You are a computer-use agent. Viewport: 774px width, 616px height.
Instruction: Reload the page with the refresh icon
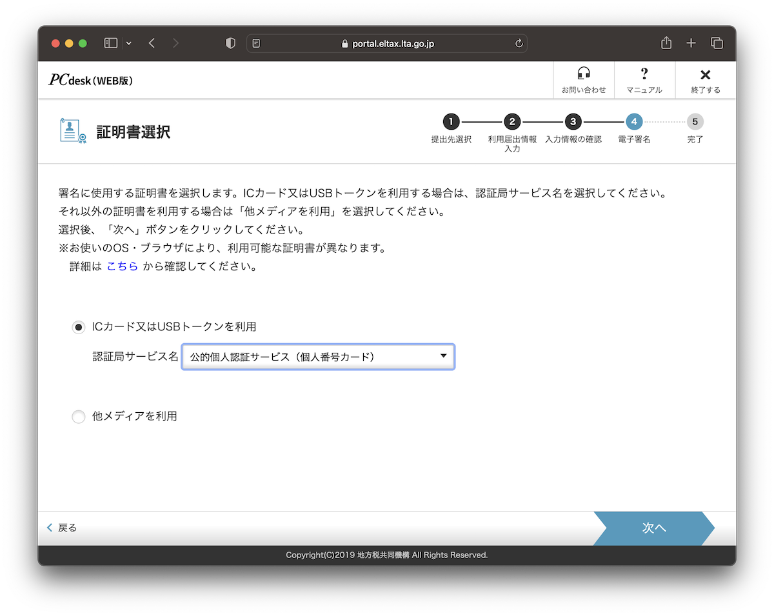tap(519, 43)
